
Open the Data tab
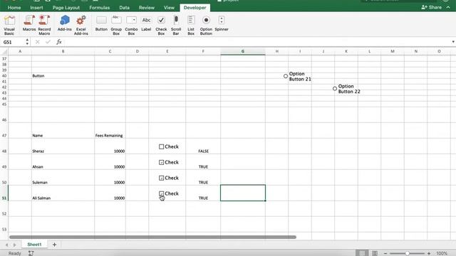pos(124,8)
